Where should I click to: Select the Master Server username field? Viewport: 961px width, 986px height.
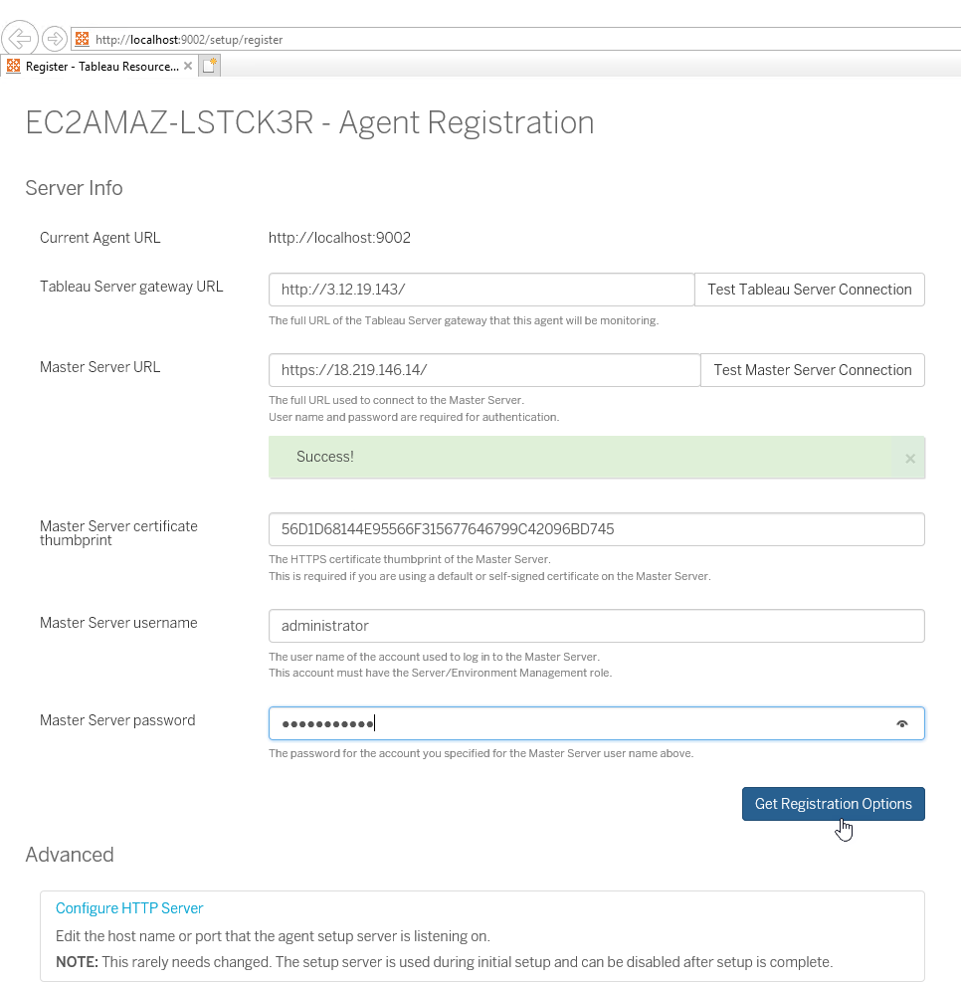click(x=596, y=626)
